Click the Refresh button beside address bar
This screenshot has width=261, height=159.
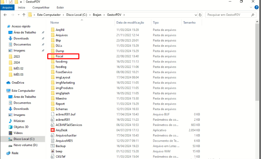(x=201, y=15)
